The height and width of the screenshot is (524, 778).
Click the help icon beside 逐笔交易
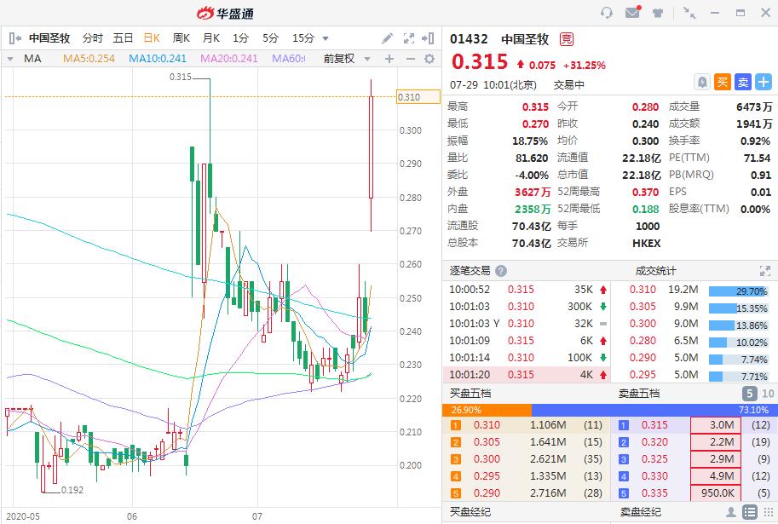[501, 271]
